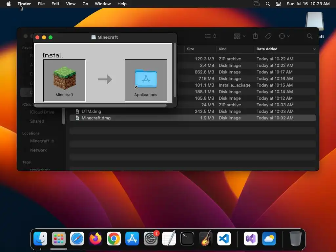The height and width of the screenshot is (252, 336).
Task: Click the 3.4 MB Disk Image row
Action: pyautogui.click(x=246, y=66)
